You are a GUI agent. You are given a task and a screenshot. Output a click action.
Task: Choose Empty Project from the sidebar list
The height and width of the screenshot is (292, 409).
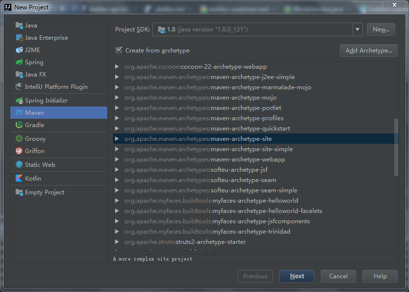[44, 192]
